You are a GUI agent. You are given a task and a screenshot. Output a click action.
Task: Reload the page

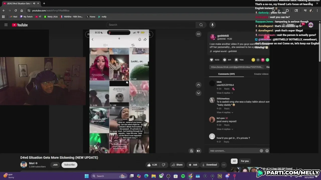point(16,10)
